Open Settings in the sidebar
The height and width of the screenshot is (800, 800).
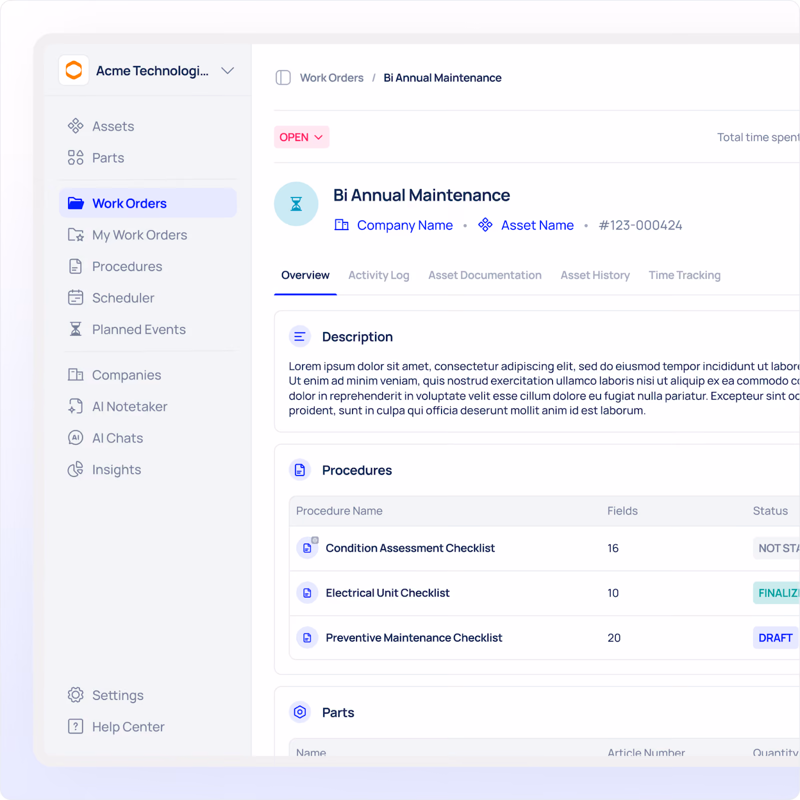pyautogui.click(x=148, y=694)
